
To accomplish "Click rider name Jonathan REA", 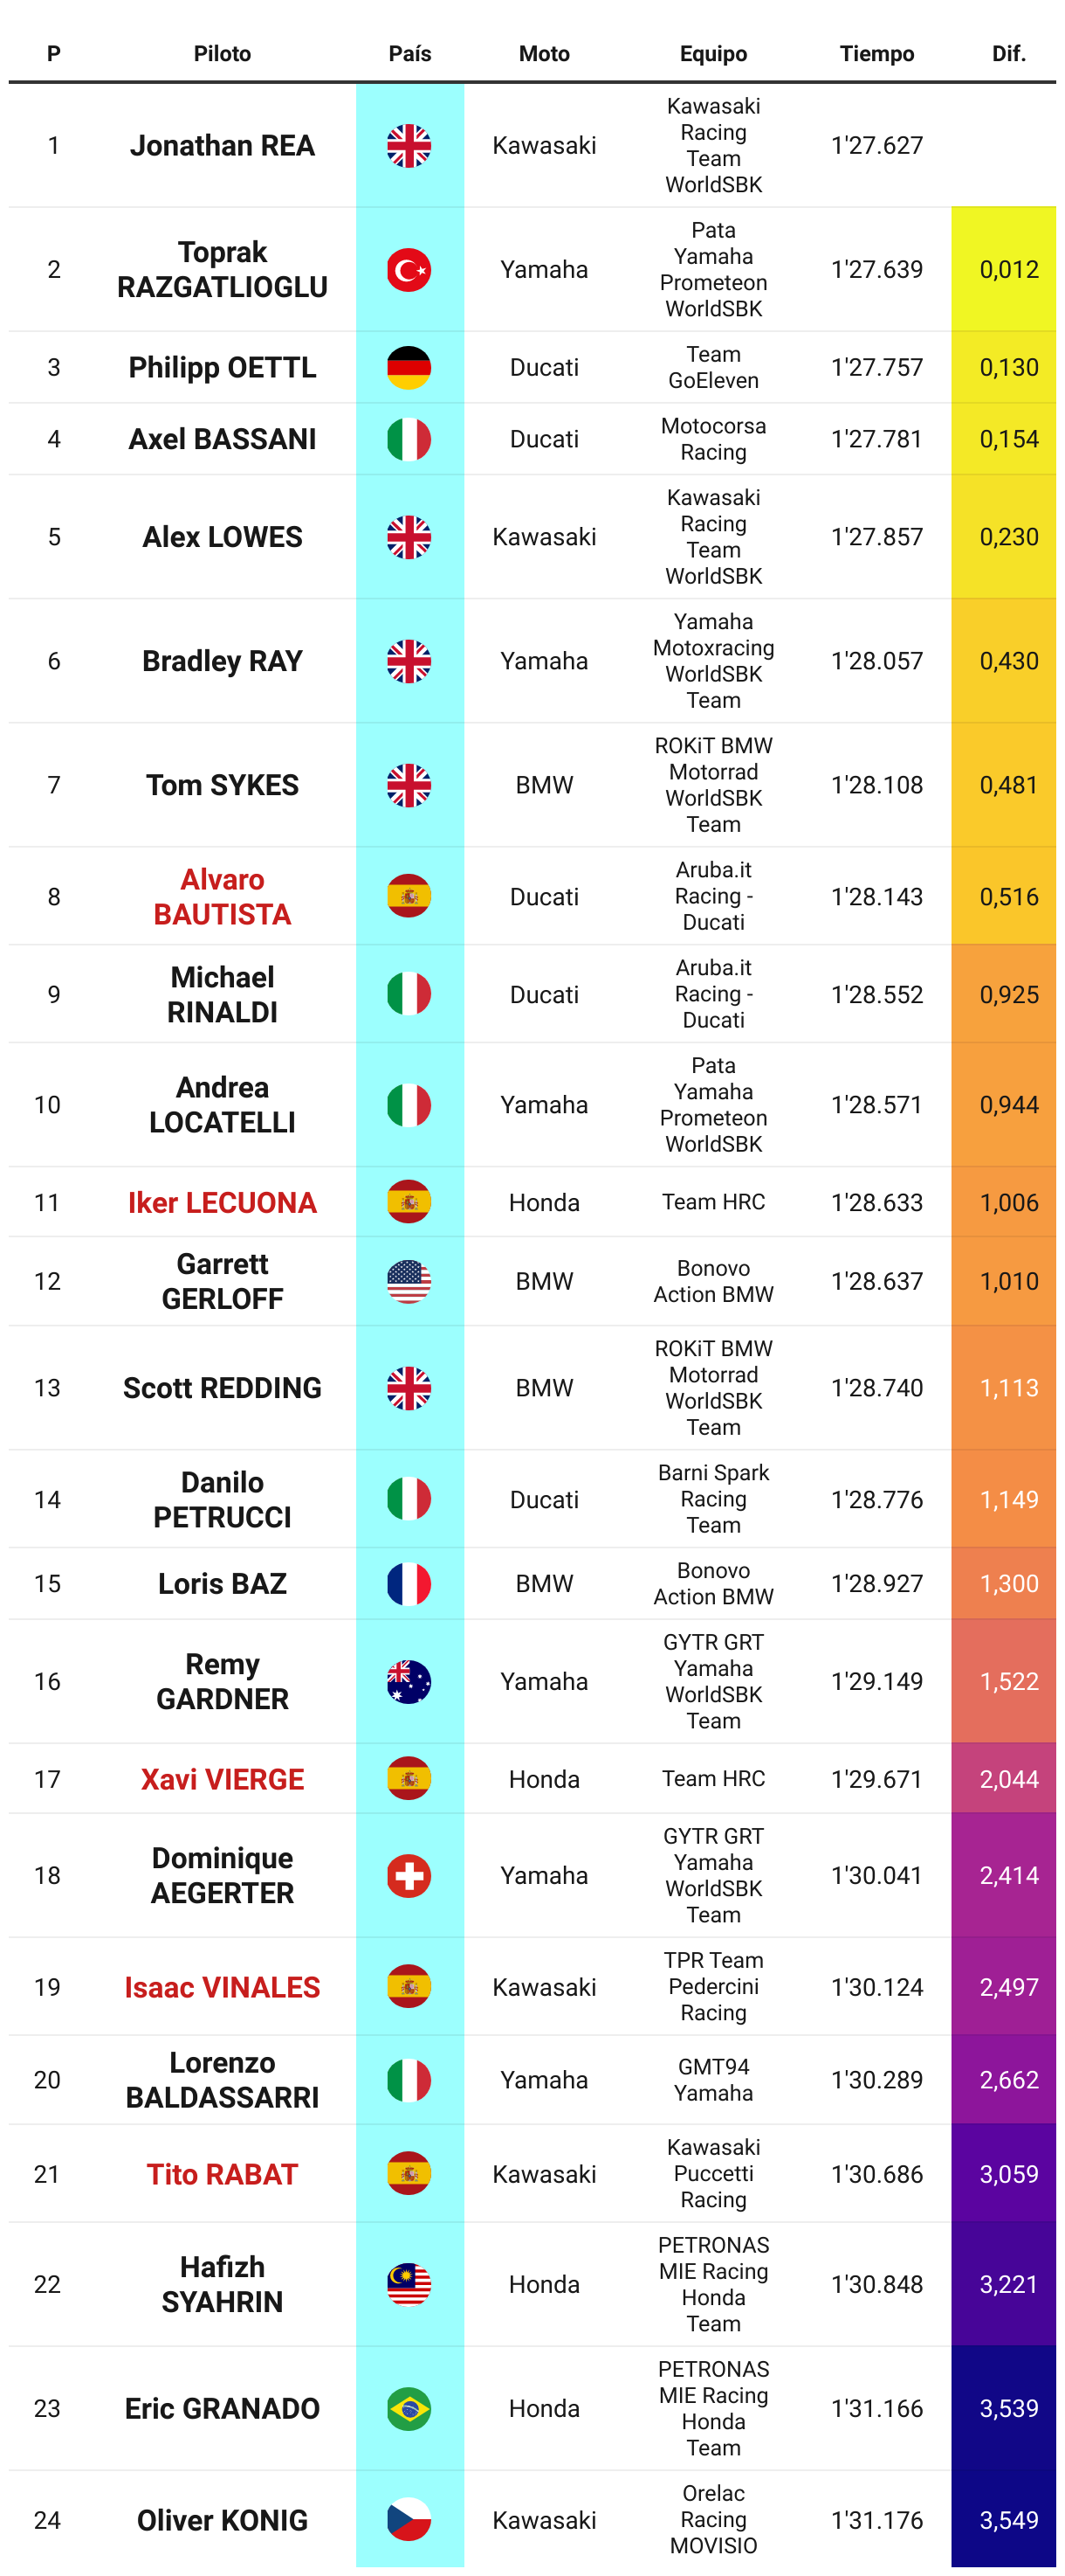I will pyautogui.click(x=222, y=146).
